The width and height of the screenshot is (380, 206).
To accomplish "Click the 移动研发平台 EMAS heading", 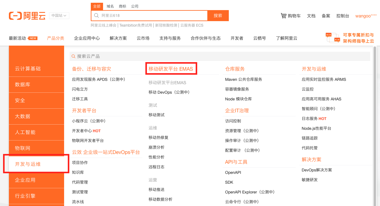I will 171,69.
